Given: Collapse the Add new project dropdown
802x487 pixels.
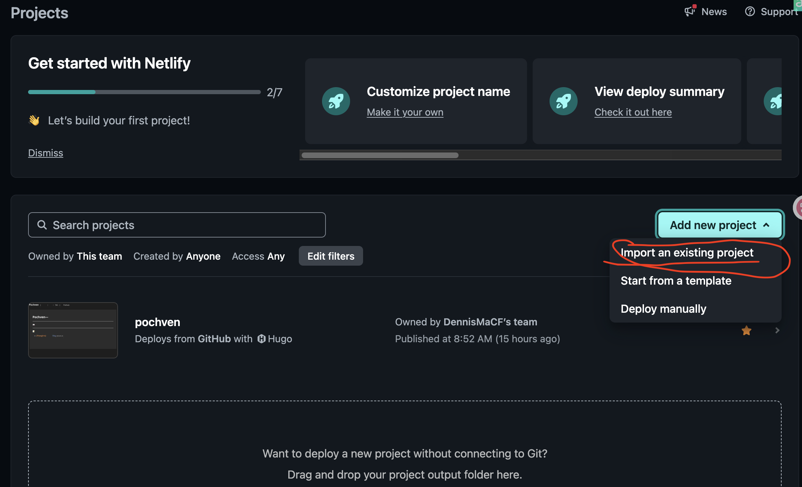Looking at the screenshot, I should coord(719,225).
